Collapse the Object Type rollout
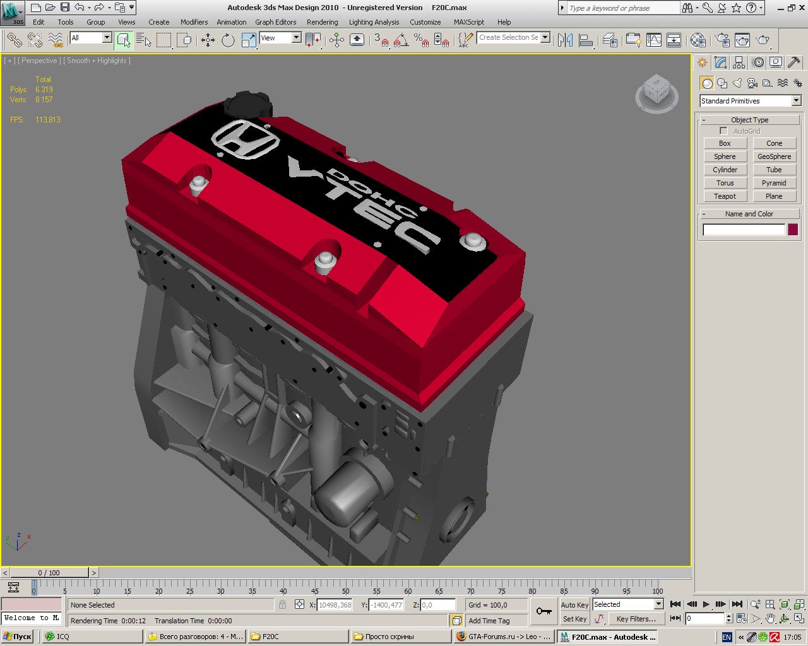Screen dimensions: 808x646 pyautogui.click(x=750, y=120)
